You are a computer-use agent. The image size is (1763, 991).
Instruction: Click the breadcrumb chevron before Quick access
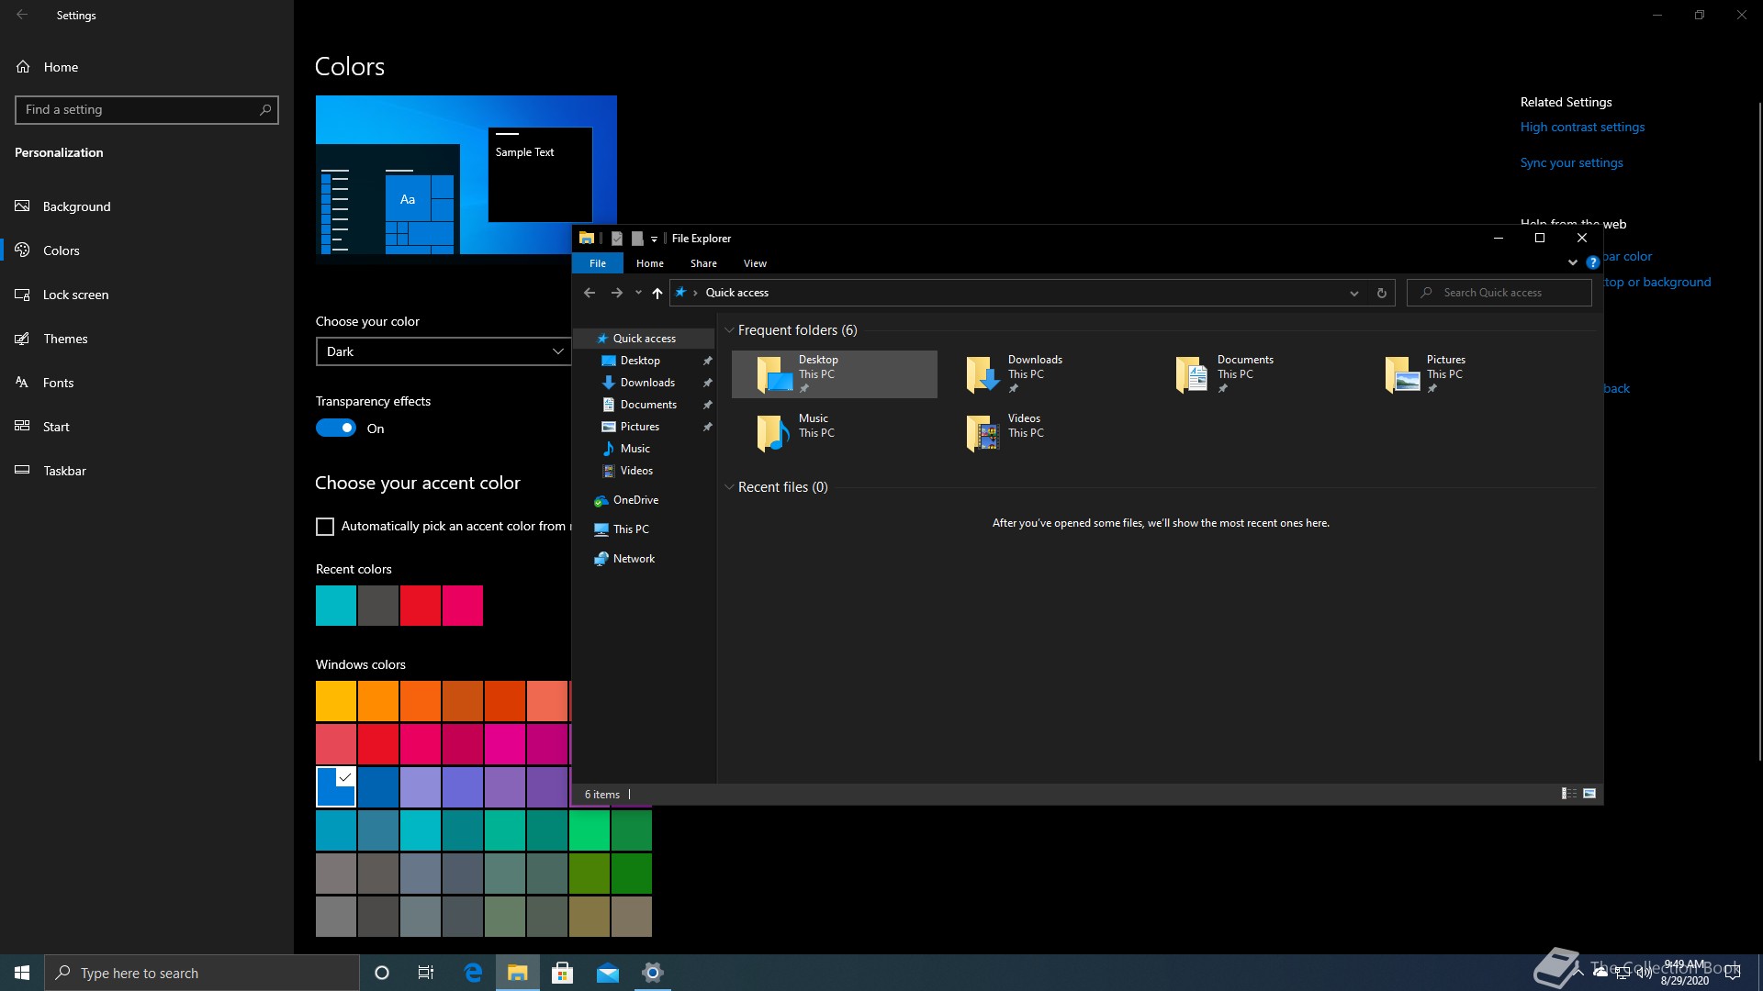pos(696,293)
